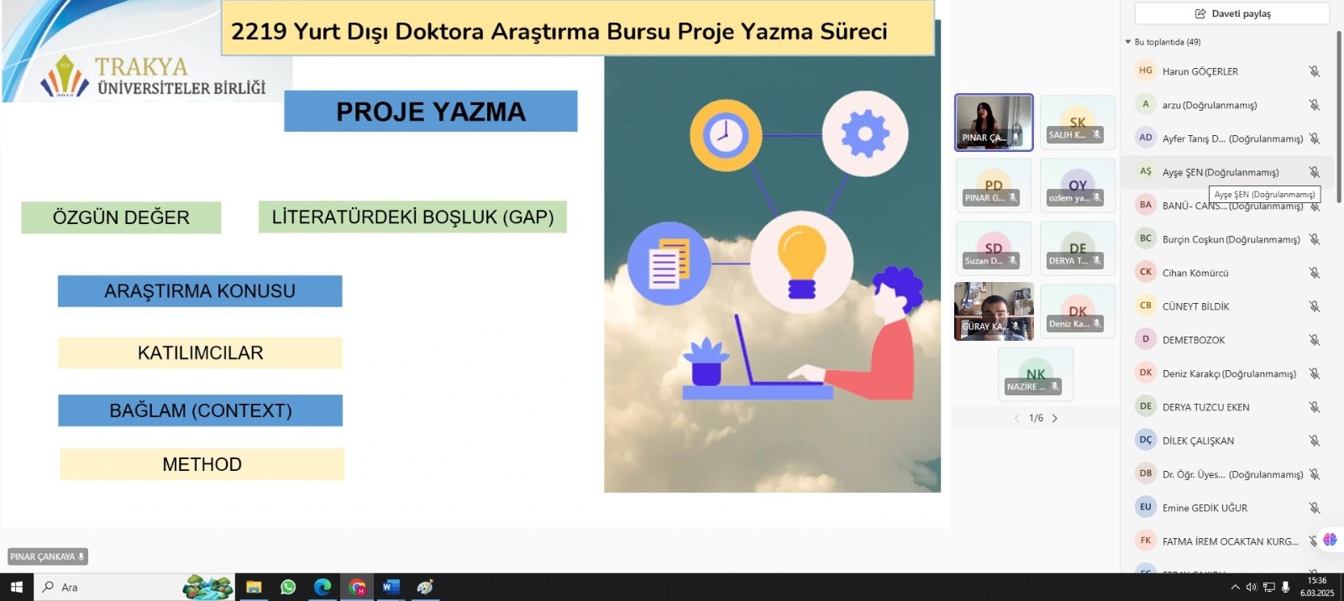The height and width of the screenshot is (601, 1344).
Task: Click the purple brain extension icon
Action: [x=1330, y=540]
